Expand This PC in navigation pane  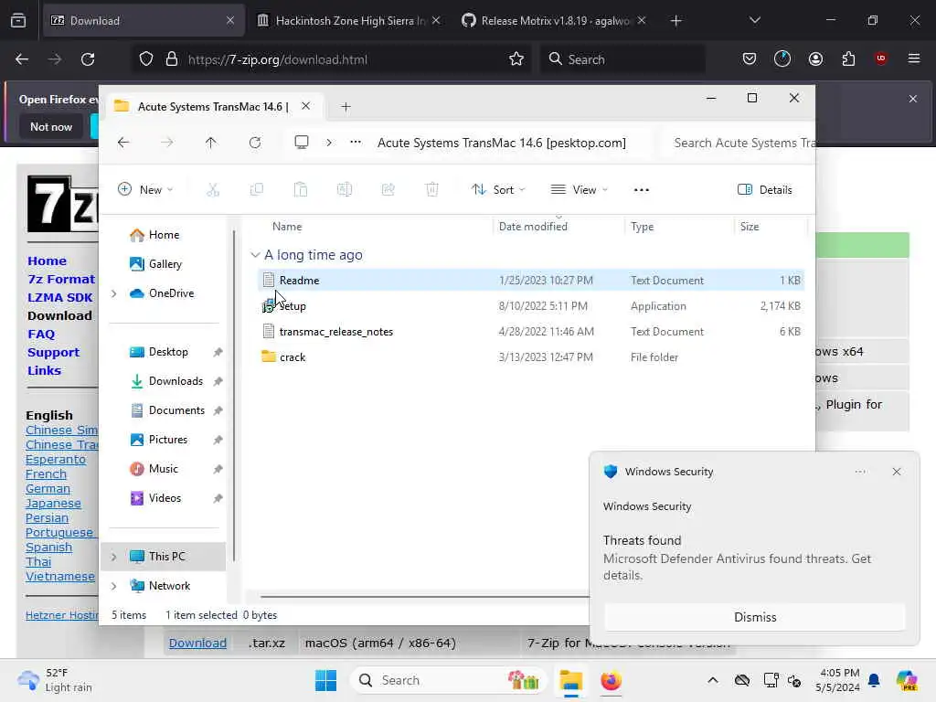[114, 557]
